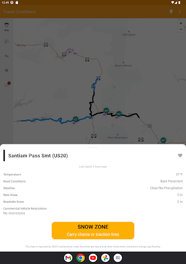Tap the SNOW ZONE banner button
Viewport: 186px width, 264px height.
click(x=93, y=230)
